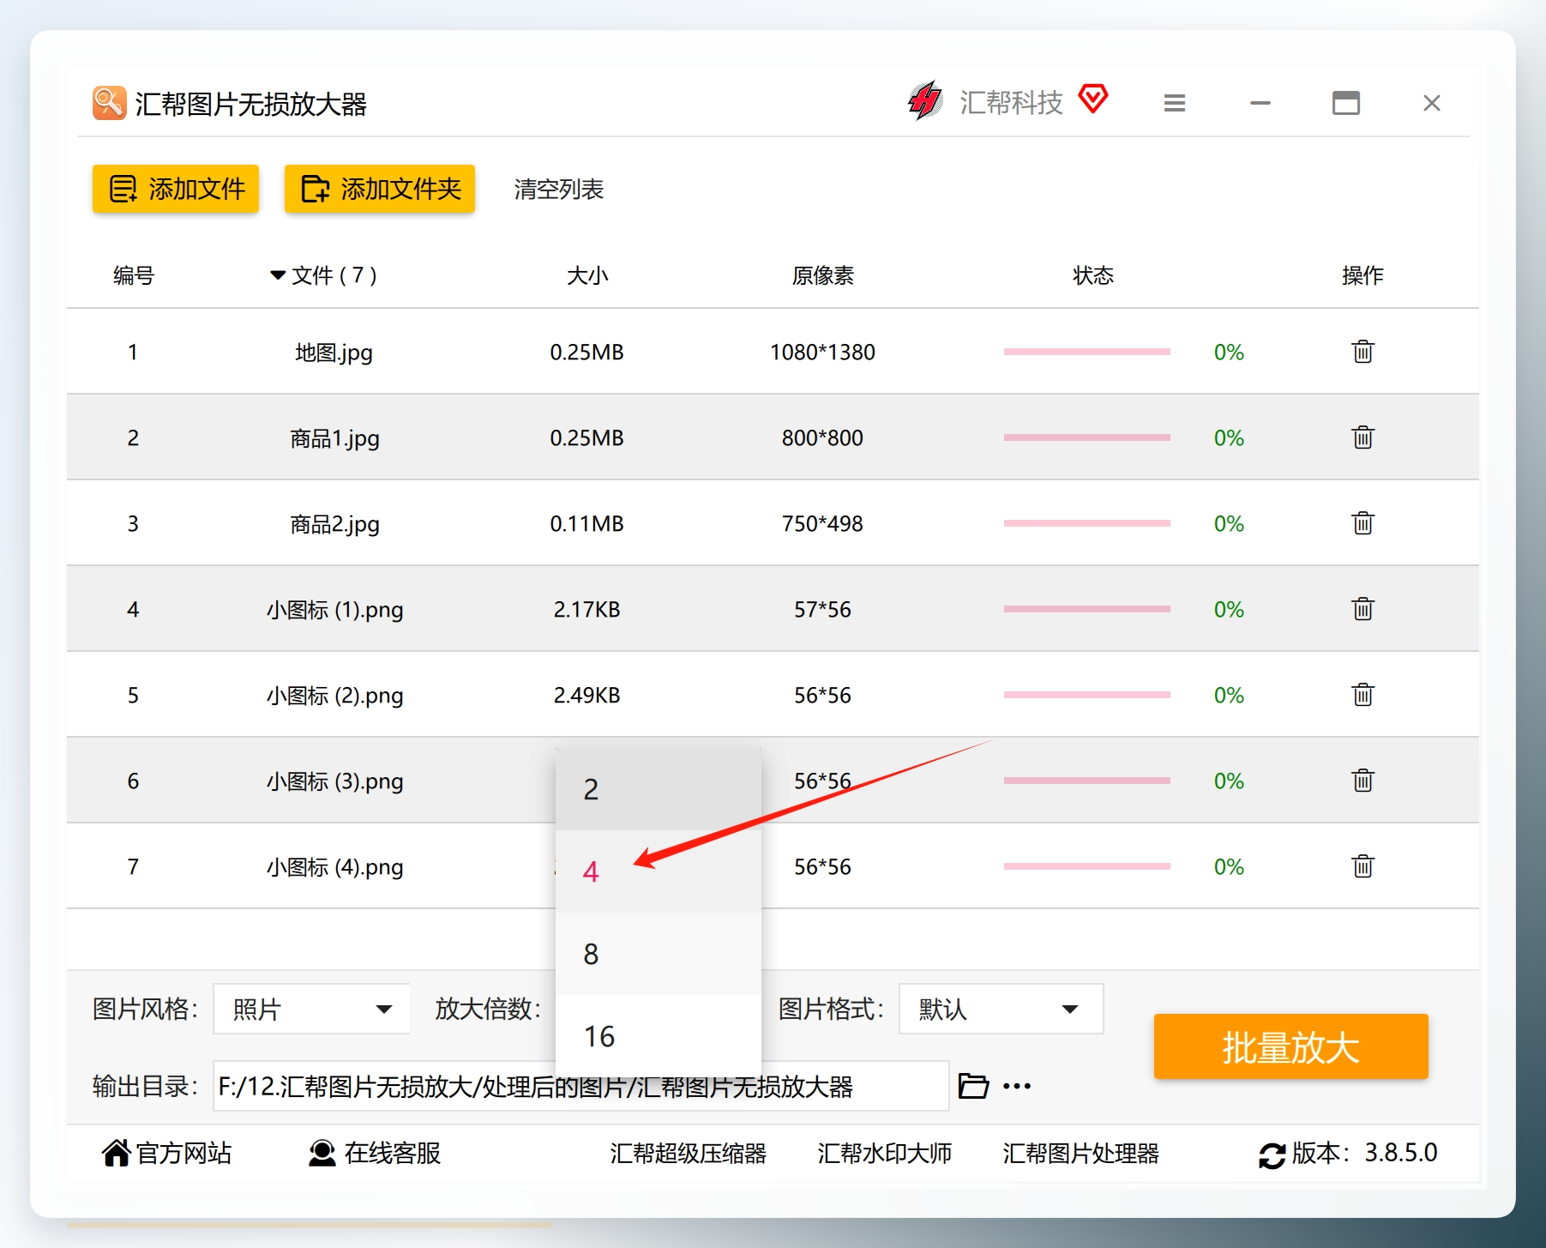The height and width of the screenshot is (1248, 1546).
Task: Open 在线客服 support link
Action: click(x=375, y=1153)
